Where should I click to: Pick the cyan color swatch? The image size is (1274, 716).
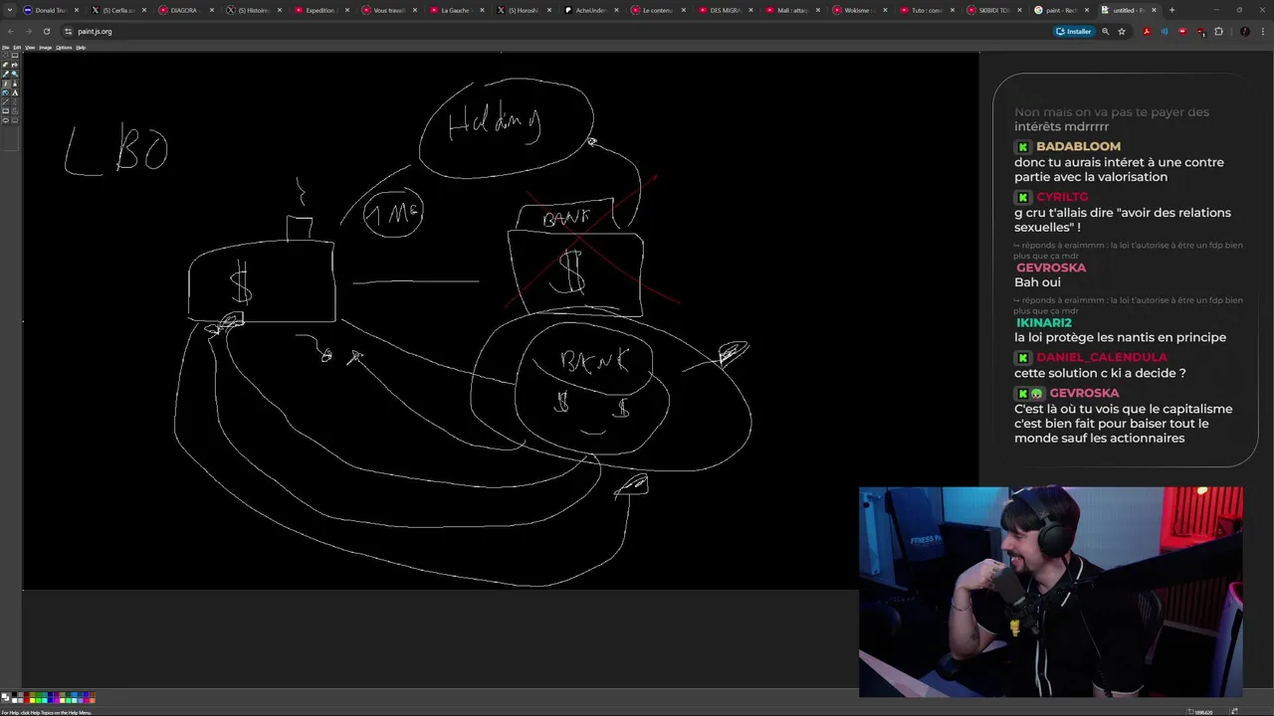pyautogui.click(x=45, y=700)
